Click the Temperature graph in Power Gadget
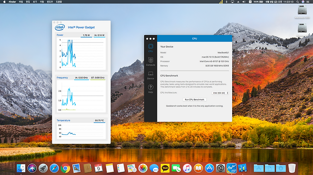 (81, 131)
